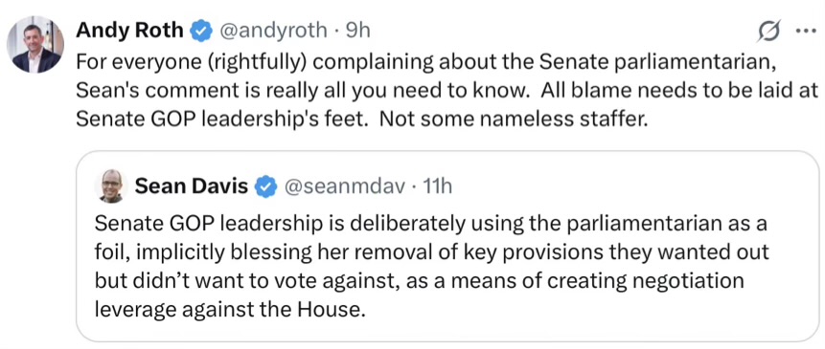Click Andy Roth's tweet text about Senate parliamentarian
The height and width of the screenshot is (349, 825).
pyautogui.click(x=447, y=90)
